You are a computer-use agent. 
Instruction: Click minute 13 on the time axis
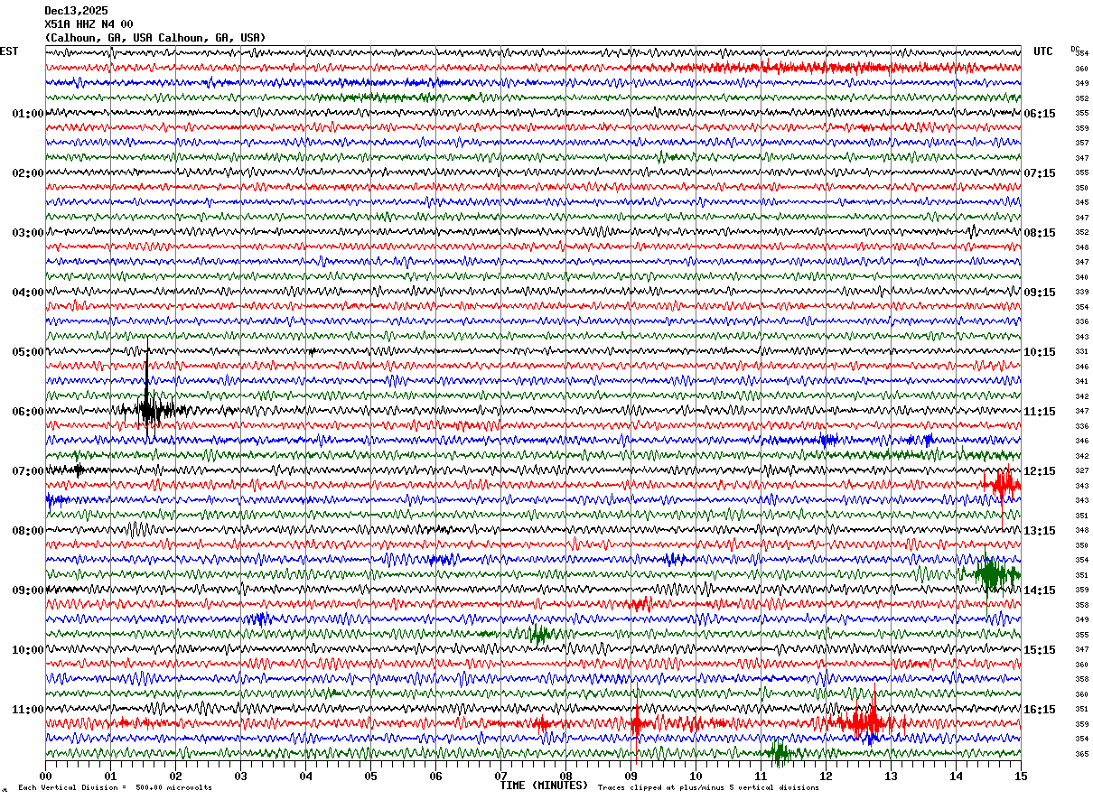tap(892, 776)
